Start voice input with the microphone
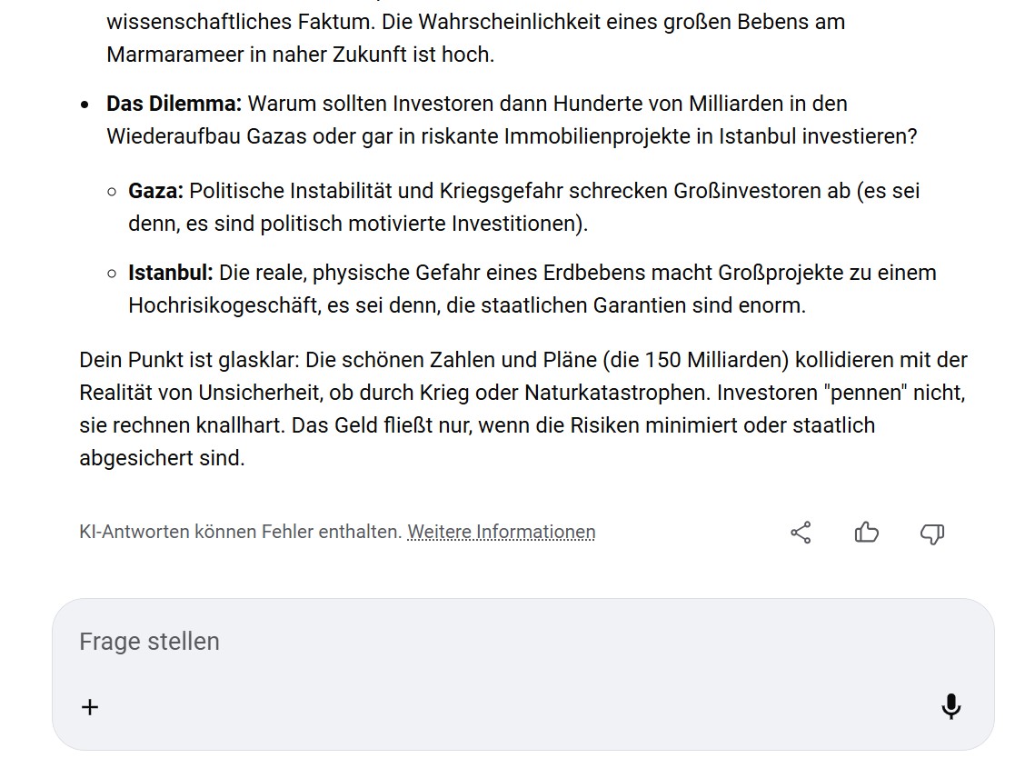Viewport: 1025px width, 778px height. [950, 707]
